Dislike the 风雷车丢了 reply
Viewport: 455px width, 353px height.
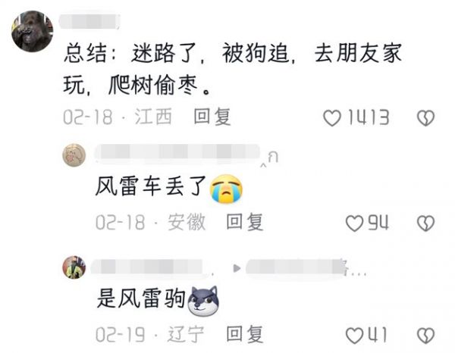[x=425, y=223]
